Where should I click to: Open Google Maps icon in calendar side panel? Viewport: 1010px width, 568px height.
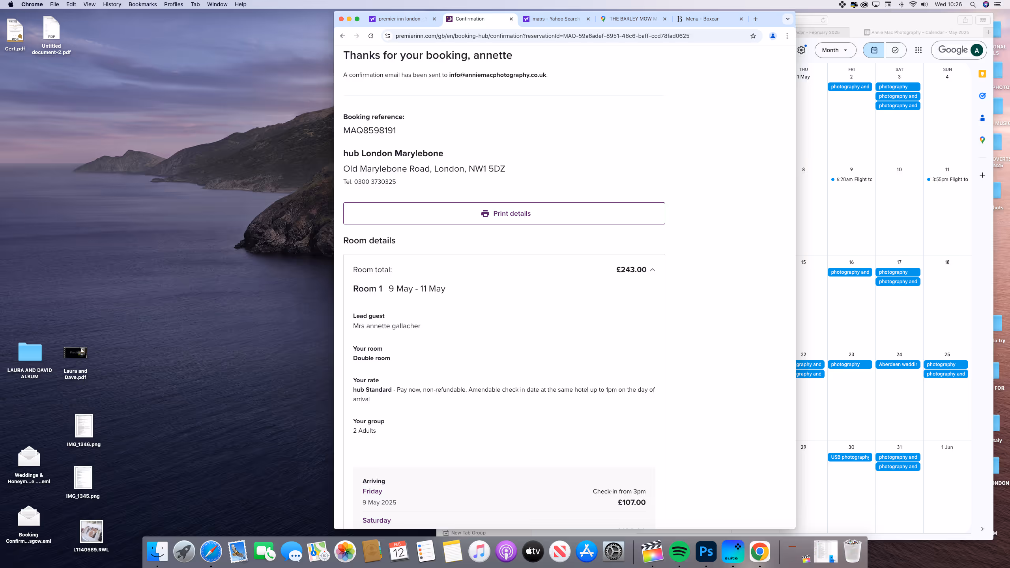(x=982, y=140)
